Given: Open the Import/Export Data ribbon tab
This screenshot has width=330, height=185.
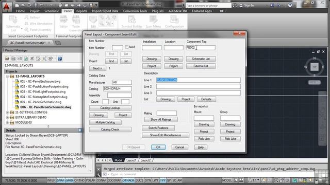Looking at the screenshot, I should 105,11.
